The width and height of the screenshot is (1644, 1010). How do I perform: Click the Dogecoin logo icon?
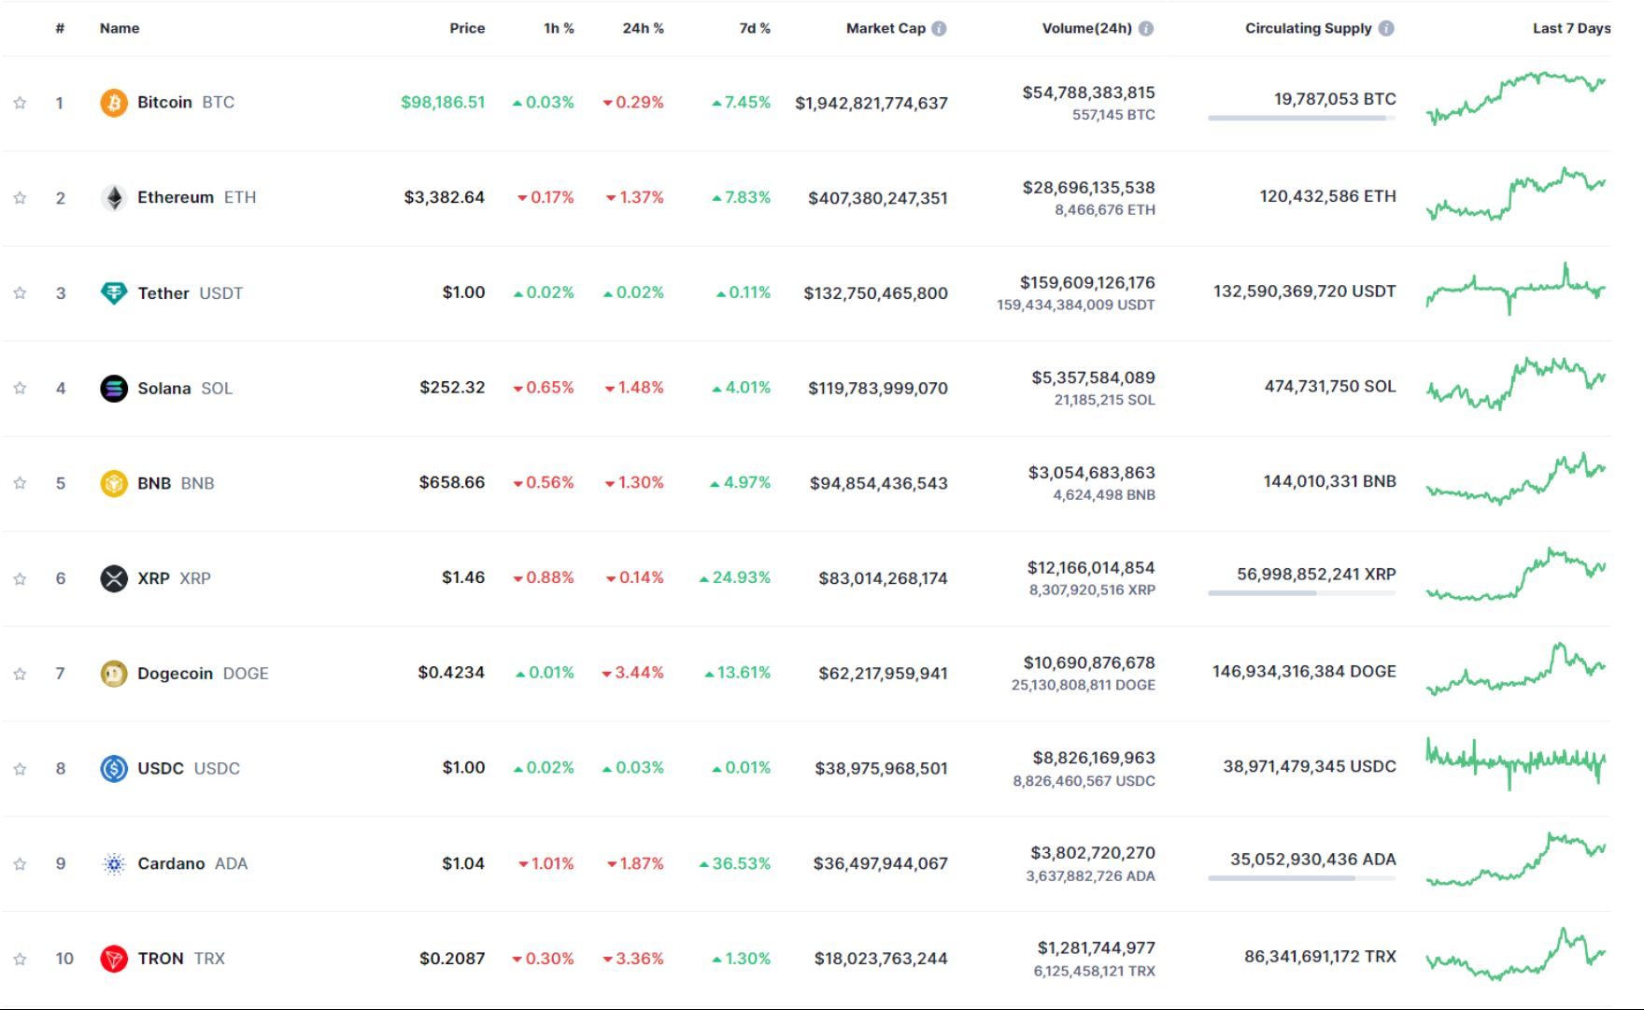(113, 673)
